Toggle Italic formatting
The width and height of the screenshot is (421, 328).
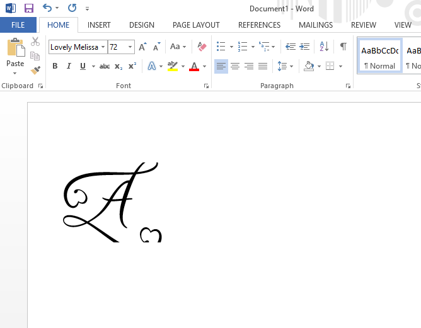click(69, 66)
